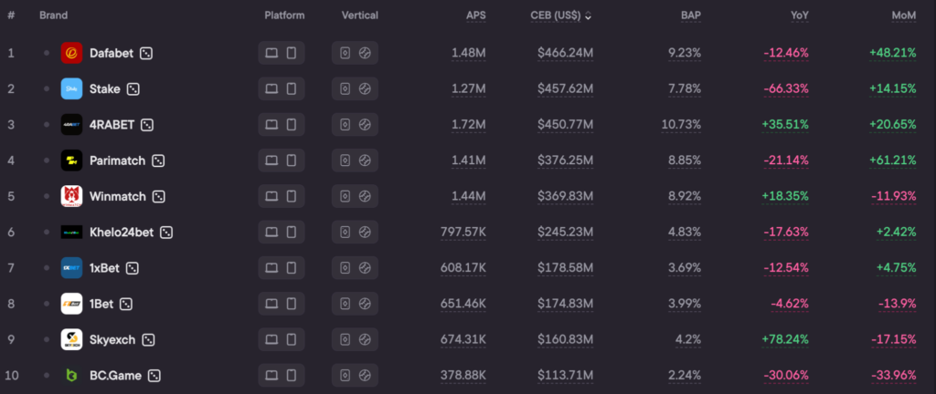The width and height of the screenshot is (936, 394).
Task: Open the Dafabet brand name link
Action: [112, 54]
